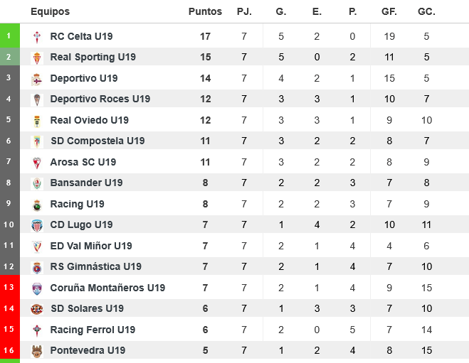Click the Equipos column header

click(51, 11)
